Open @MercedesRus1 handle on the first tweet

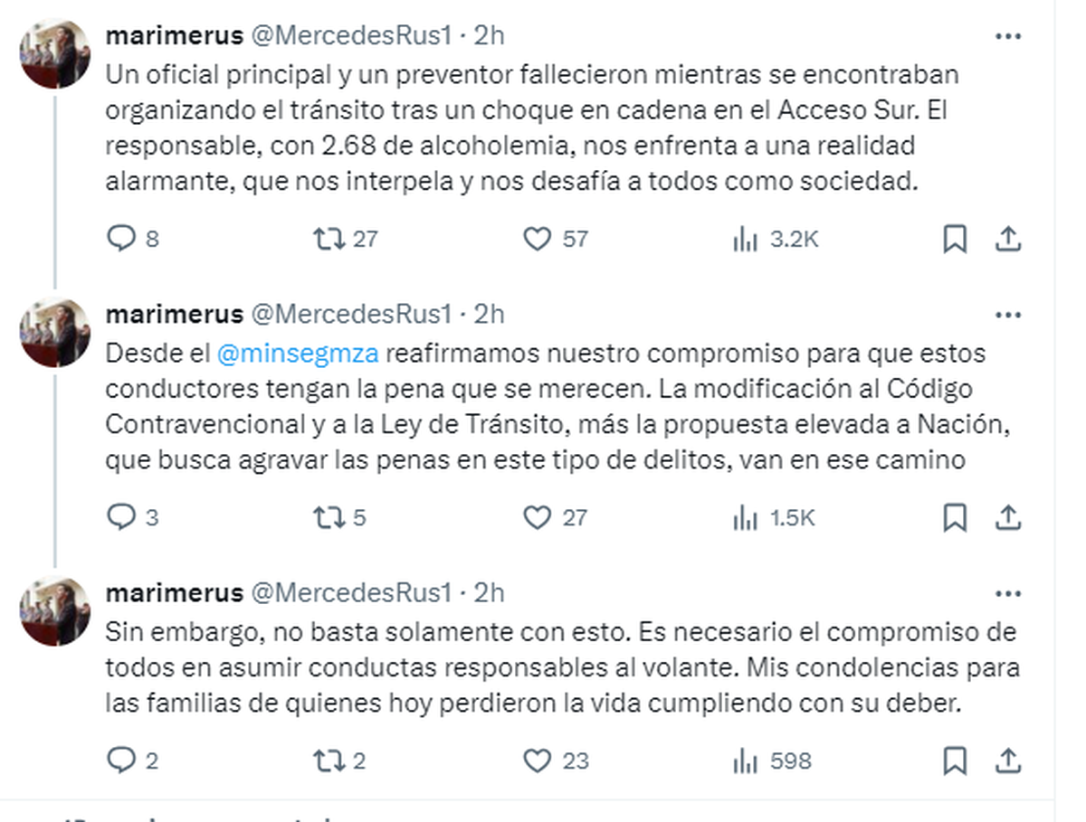[349, 35]
